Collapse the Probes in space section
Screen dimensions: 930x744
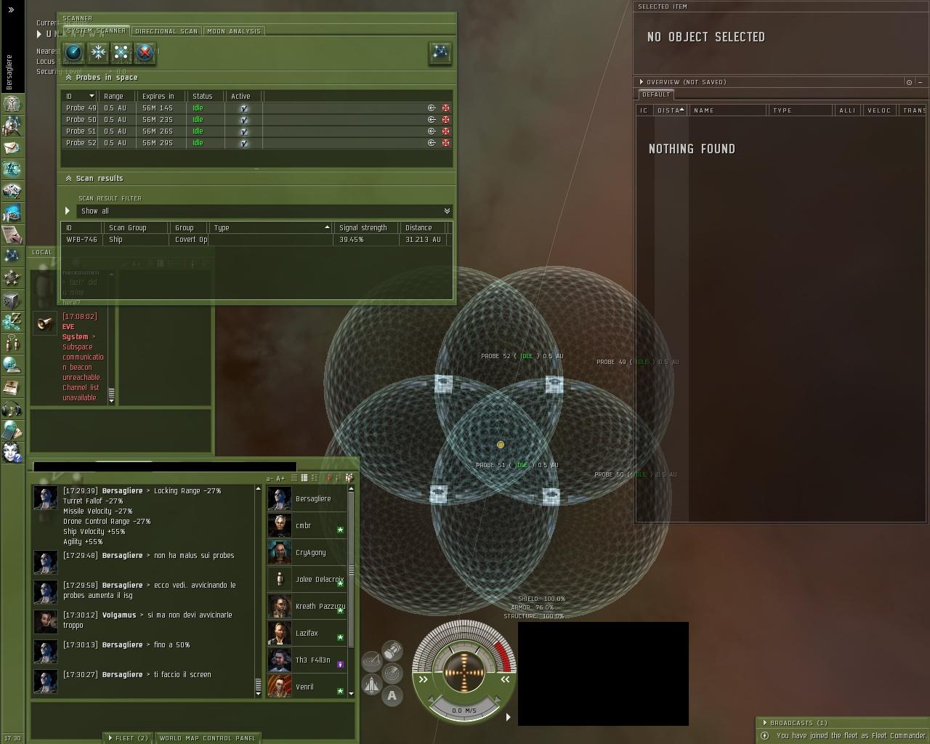[68, 77]
